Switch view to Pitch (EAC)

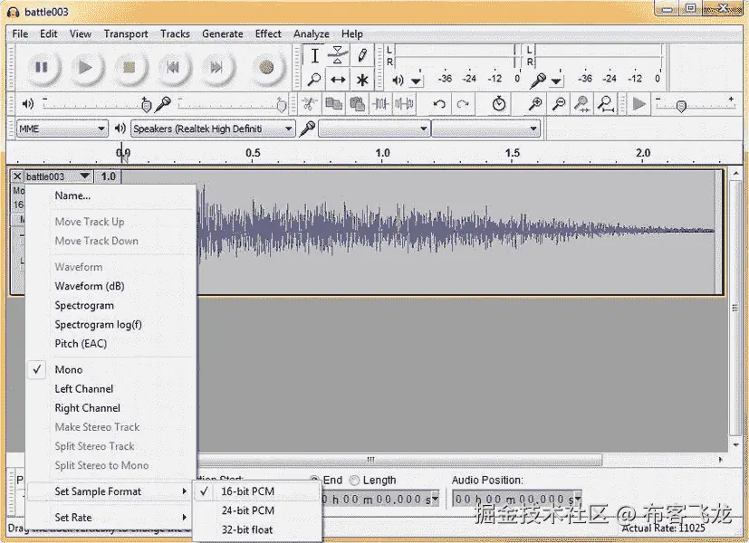coord(111,344)
